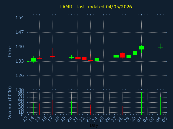Click the Day axis title
173x129 pixels.
click(x=94, y=125)
